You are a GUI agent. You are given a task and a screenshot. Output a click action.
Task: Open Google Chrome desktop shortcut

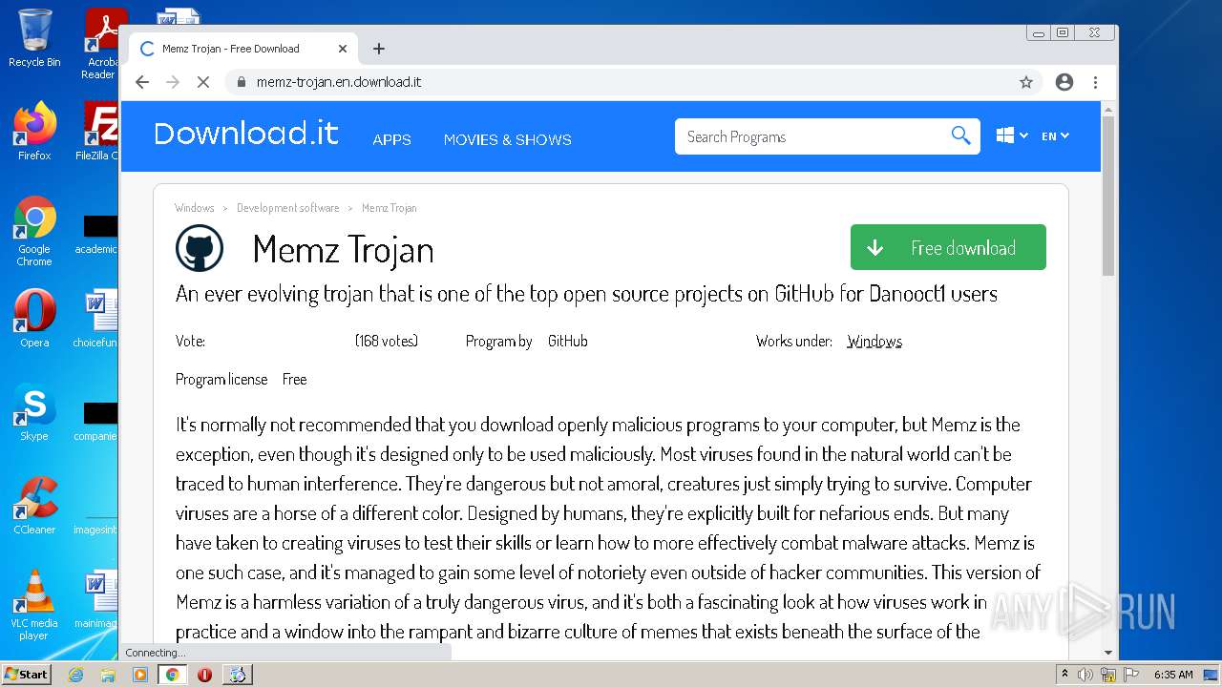click(34, 232)
